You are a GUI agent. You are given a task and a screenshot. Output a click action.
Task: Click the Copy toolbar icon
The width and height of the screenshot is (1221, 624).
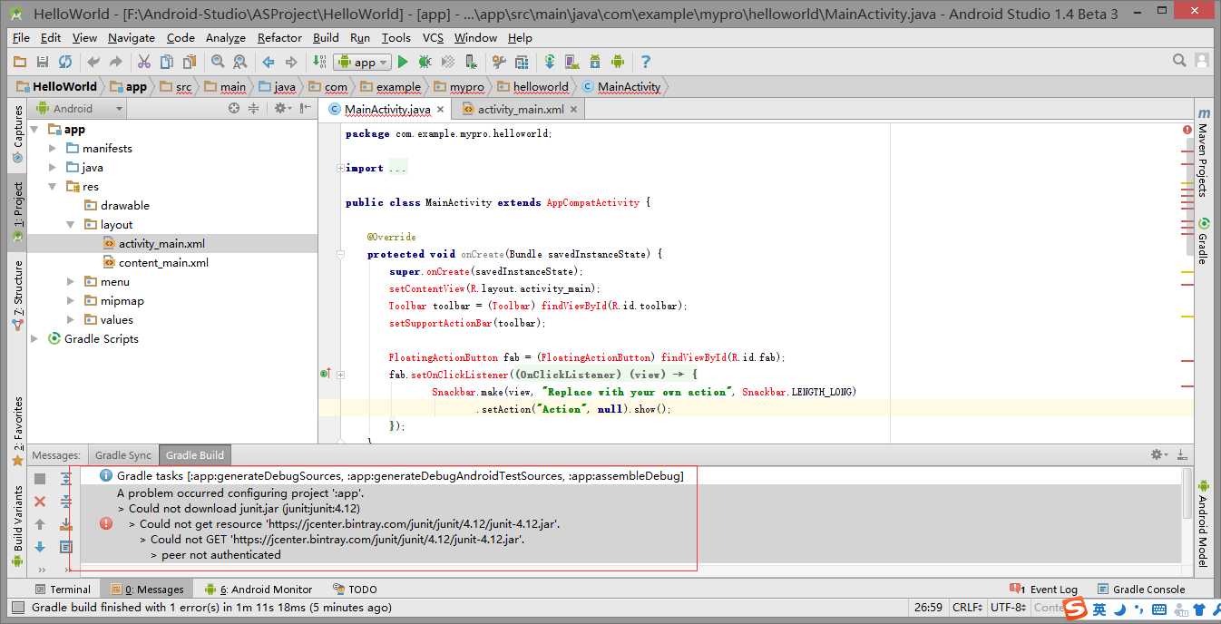(x=167, y=62)
